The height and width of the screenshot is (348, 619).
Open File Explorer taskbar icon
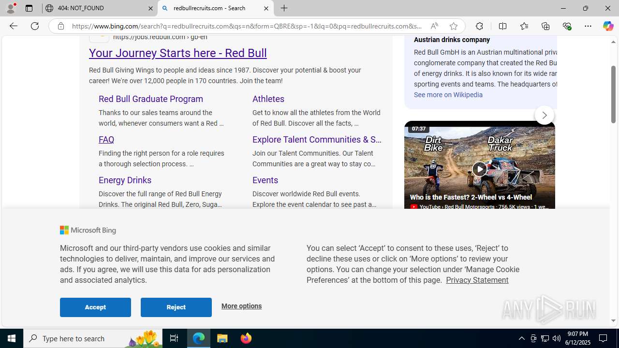point(222,338)
